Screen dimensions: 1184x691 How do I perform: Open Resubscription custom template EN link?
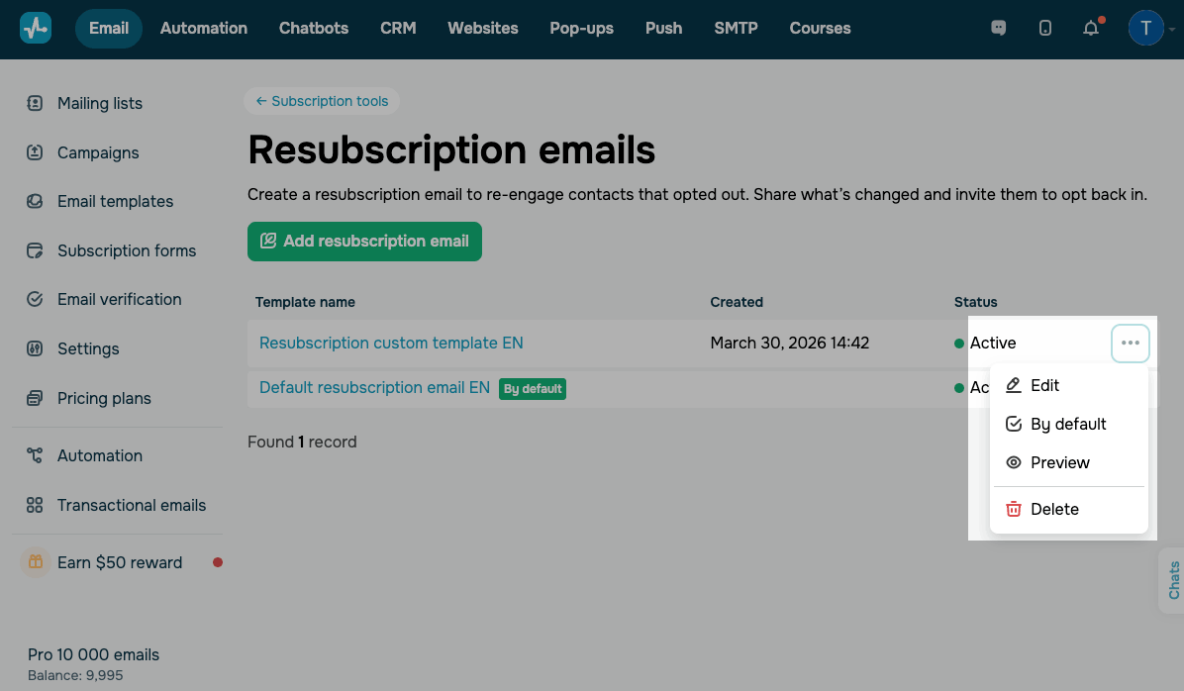[x=391, y=344]
